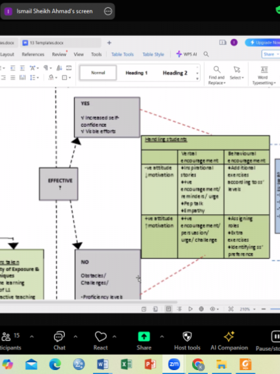Expand the Share options caret in Zoom
Screen dimensions: 280x374
pos(162,337)
